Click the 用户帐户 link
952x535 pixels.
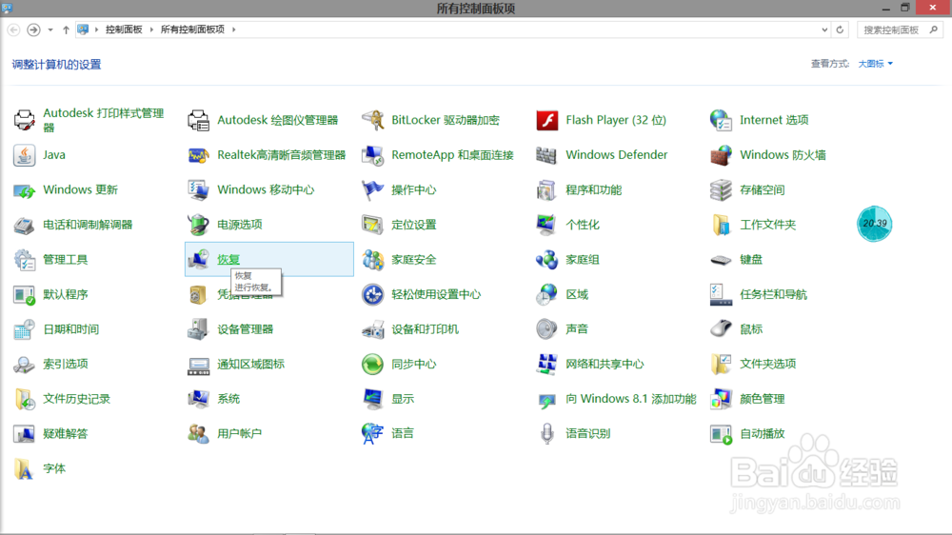[240, 433]
